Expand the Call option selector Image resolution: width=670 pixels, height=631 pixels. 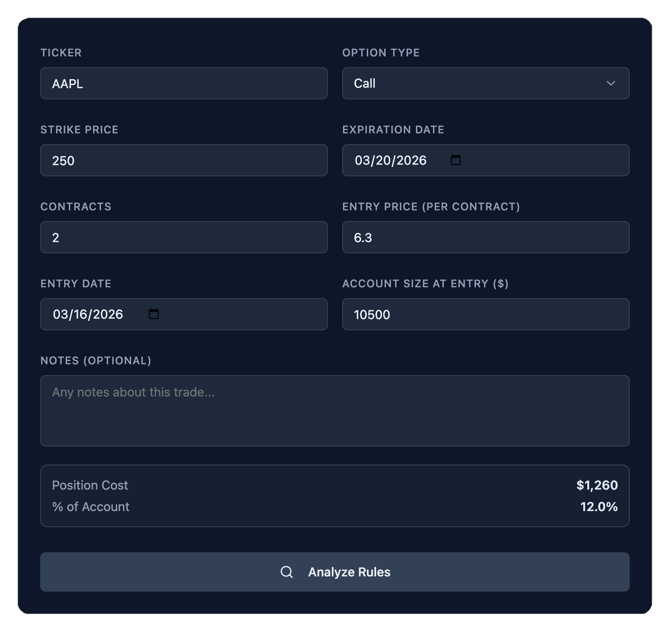click(x=486, y=83)
